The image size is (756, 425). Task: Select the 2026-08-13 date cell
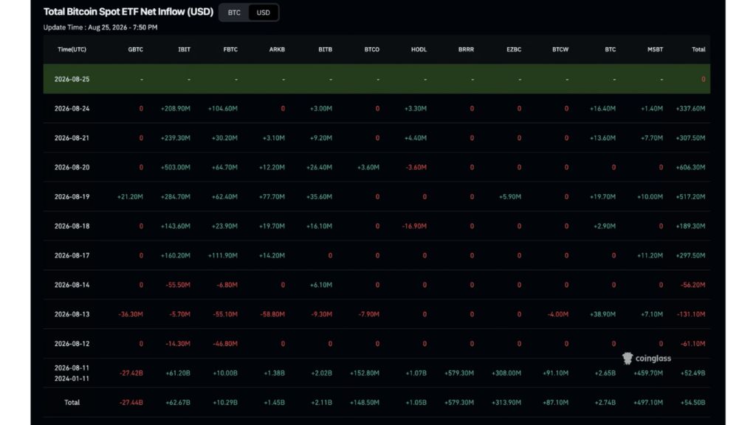click(72, 314)
